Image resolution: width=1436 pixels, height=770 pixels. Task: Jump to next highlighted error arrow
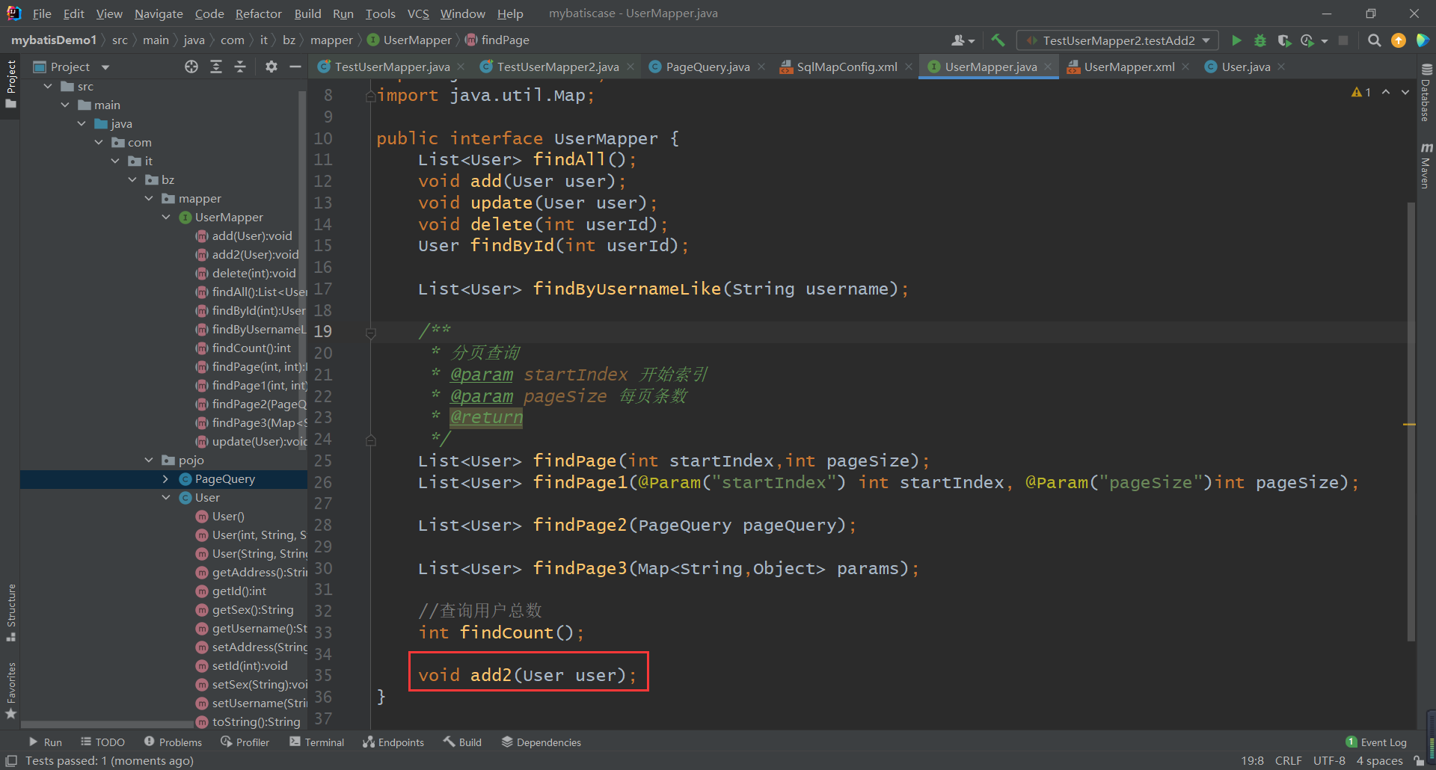pos(1405,92)
